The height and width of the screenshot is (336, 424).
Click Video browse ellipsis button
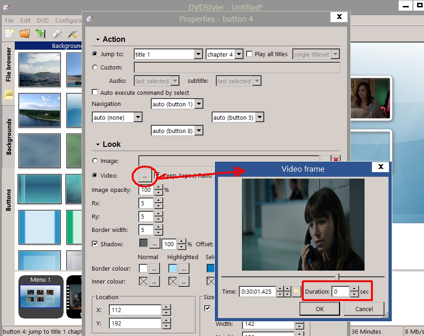145,176
